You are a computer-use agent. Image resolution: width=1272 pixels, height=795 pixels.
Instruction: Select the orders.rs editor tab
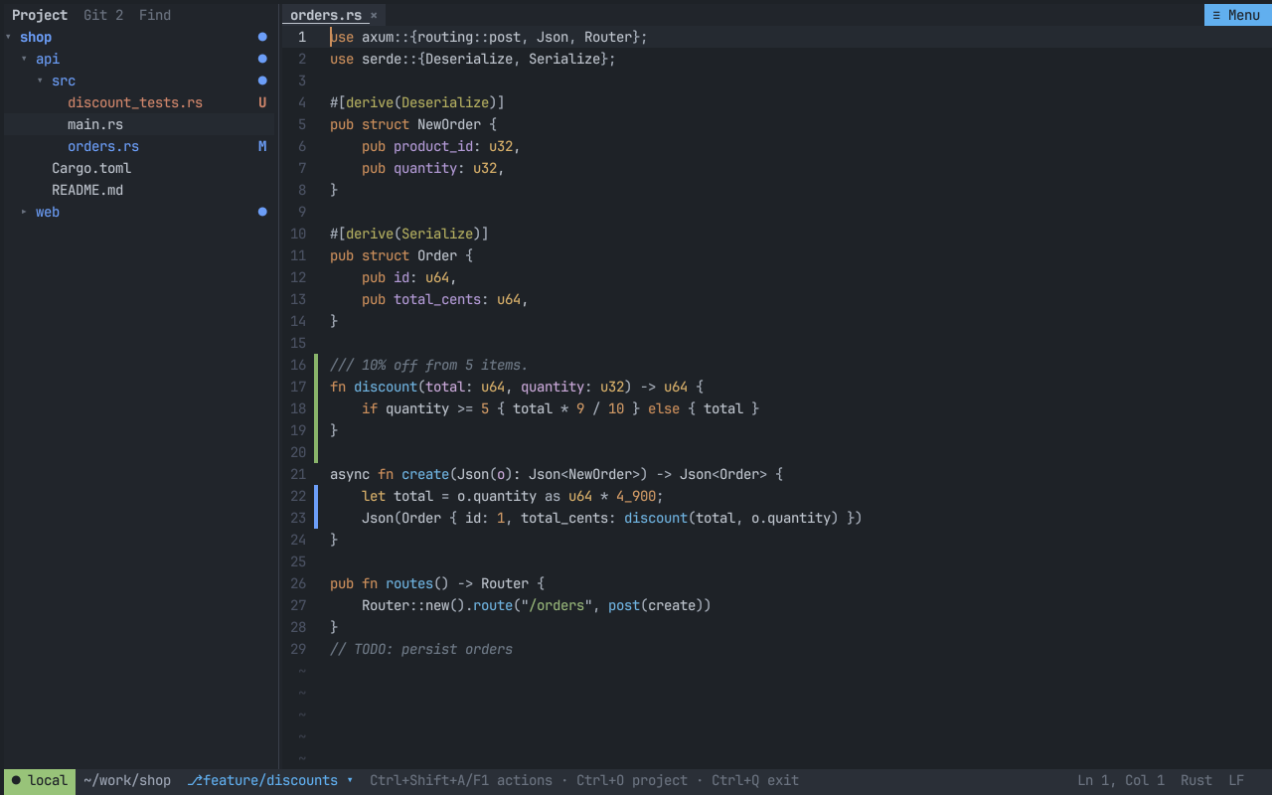(334, 15)
